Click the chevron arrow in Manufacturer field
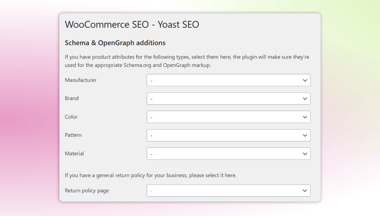This screenshot has height=216, width=380. 305,80
